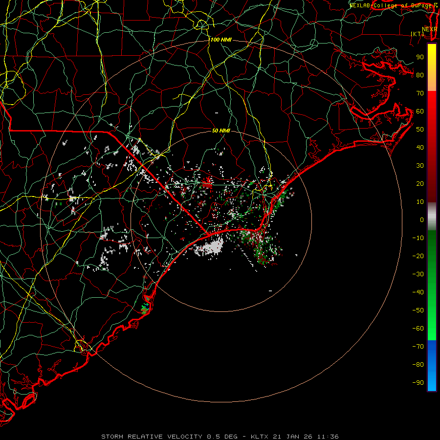Select the positive 90 value on velocity scale

click(x=420, y=57)
